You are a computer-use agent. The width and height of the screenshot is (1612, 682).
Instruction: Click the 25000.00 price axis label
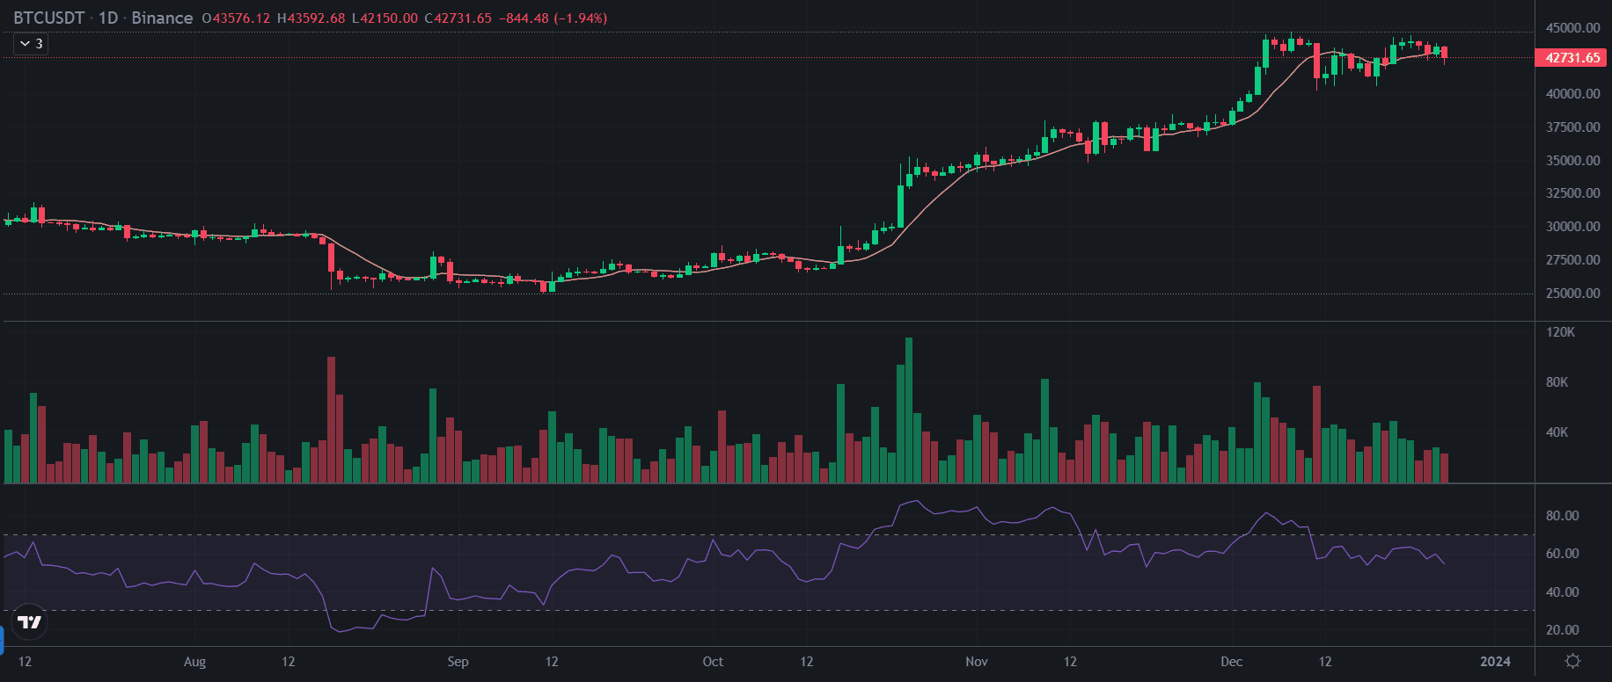pos(1572,294)
